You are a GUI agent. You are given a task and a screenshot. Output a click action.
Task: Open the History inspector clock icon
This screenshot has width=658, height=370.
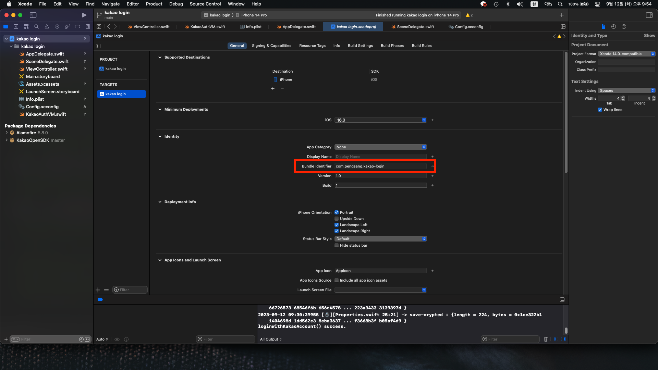pos(613,27)
